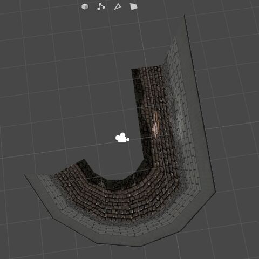
Task: Select the cube-shaped Object selection mode icon
Action: pyautogui.click(x=85, y=7)
